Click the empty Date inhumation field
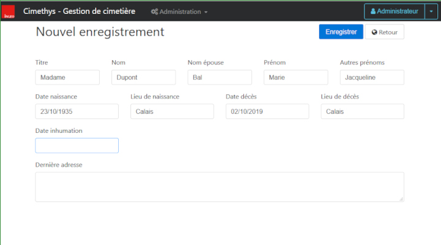Screen dimensions: 441x245 (77, 145)
